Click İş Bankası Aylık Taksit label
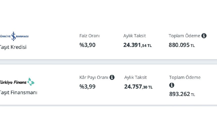The image size is (217, 127). (134, 36)
